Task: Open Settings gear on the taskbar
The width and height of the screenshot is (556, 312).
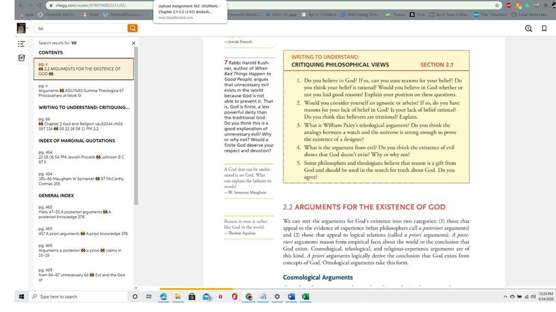Action: point(277,296)
